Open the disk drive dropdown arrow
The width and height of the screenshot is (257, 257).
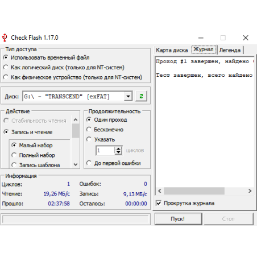(x=128, y=96)
